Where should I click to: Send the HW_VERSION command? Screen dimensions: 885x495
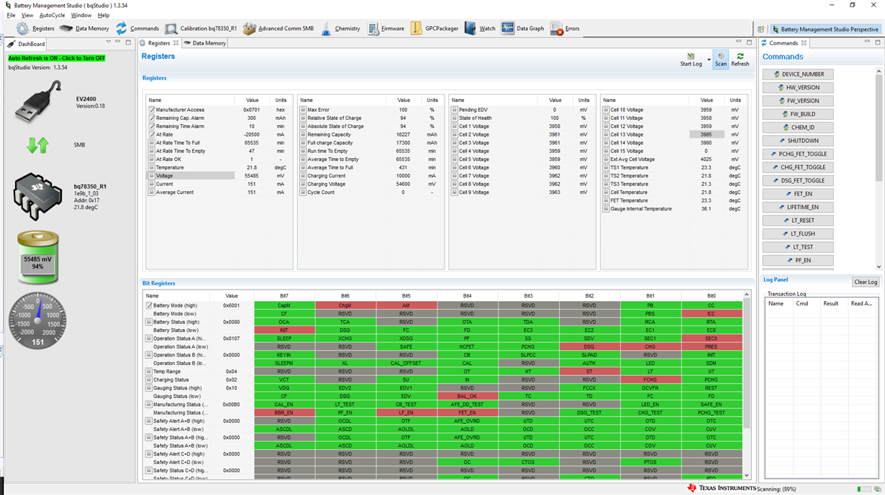pyautogui.click(x=799, y=88)
